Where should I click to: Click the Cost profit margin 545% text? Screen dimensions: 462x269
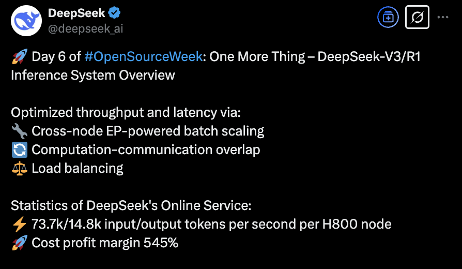click(105, 243)
